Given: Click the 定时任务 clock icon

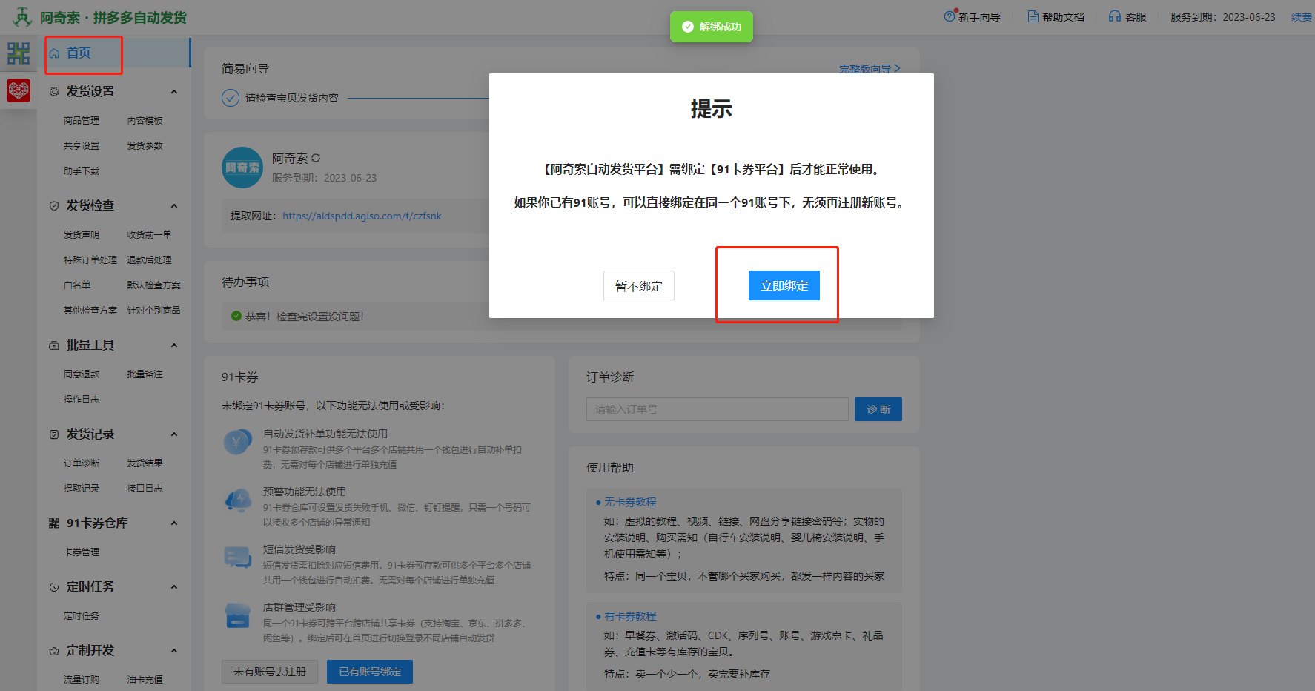Looking at the screenshot, I should (54, 587).
